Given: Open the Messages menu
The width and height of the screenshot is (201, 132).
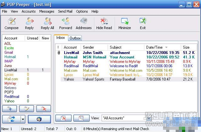Looking at the screenshot, I should pyautogui.click(x=47, y=11).
